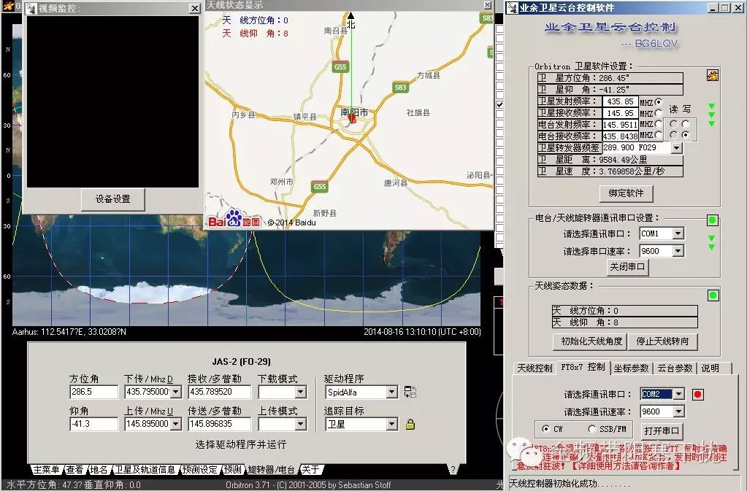Switch to the 坐标参数 tab

tap(631, 368)
